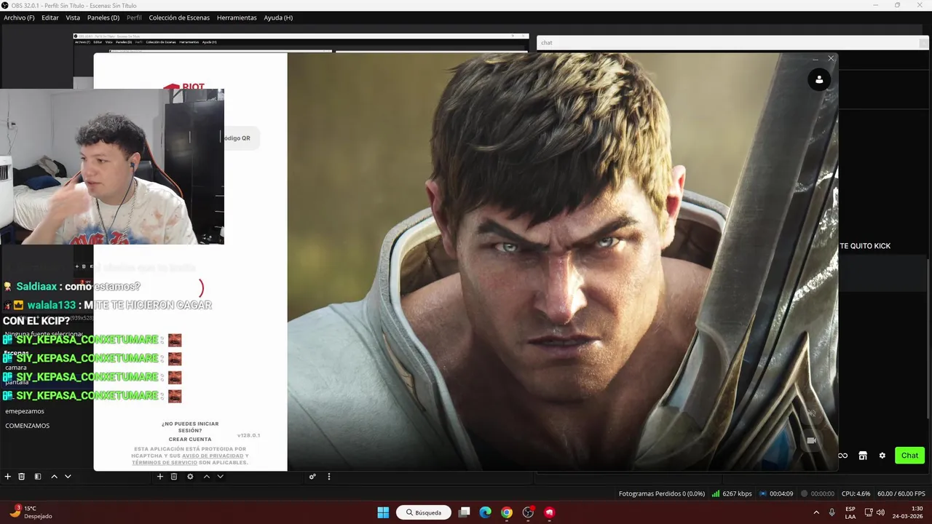Open Task View on the taskbar

point(464,512)
